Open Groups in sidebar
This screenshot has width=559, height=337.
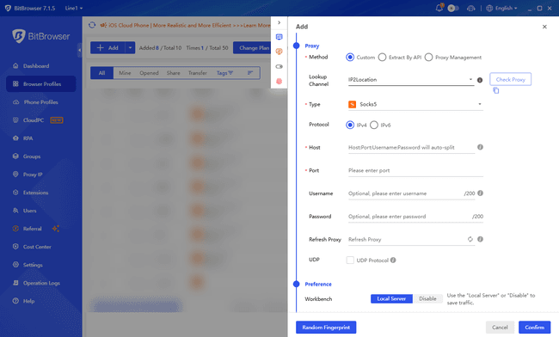coord(31,156)
